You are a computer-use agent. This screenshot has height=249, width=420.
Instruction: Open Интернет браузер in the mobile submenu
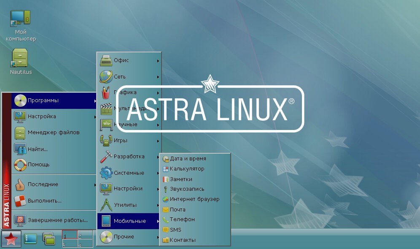[194, 199]
